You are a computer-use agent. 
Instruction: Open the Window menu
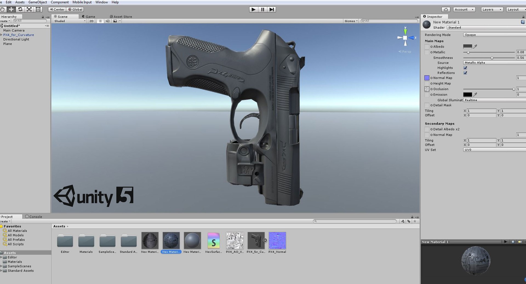(x=101, y=2)
